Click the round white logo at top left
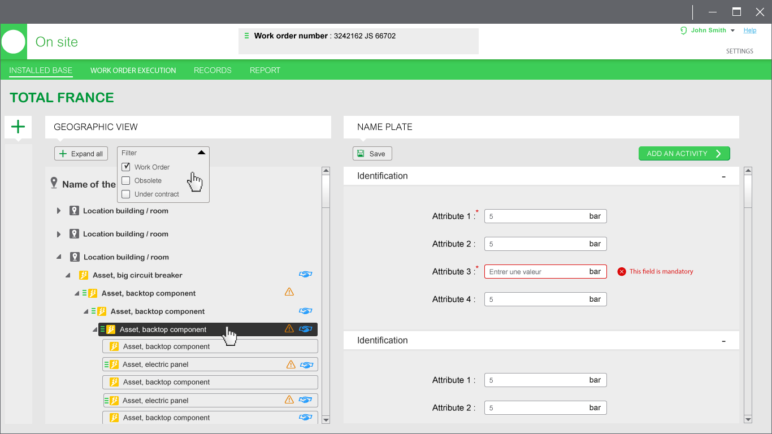The image size is (772, 434). pos(14,42)
